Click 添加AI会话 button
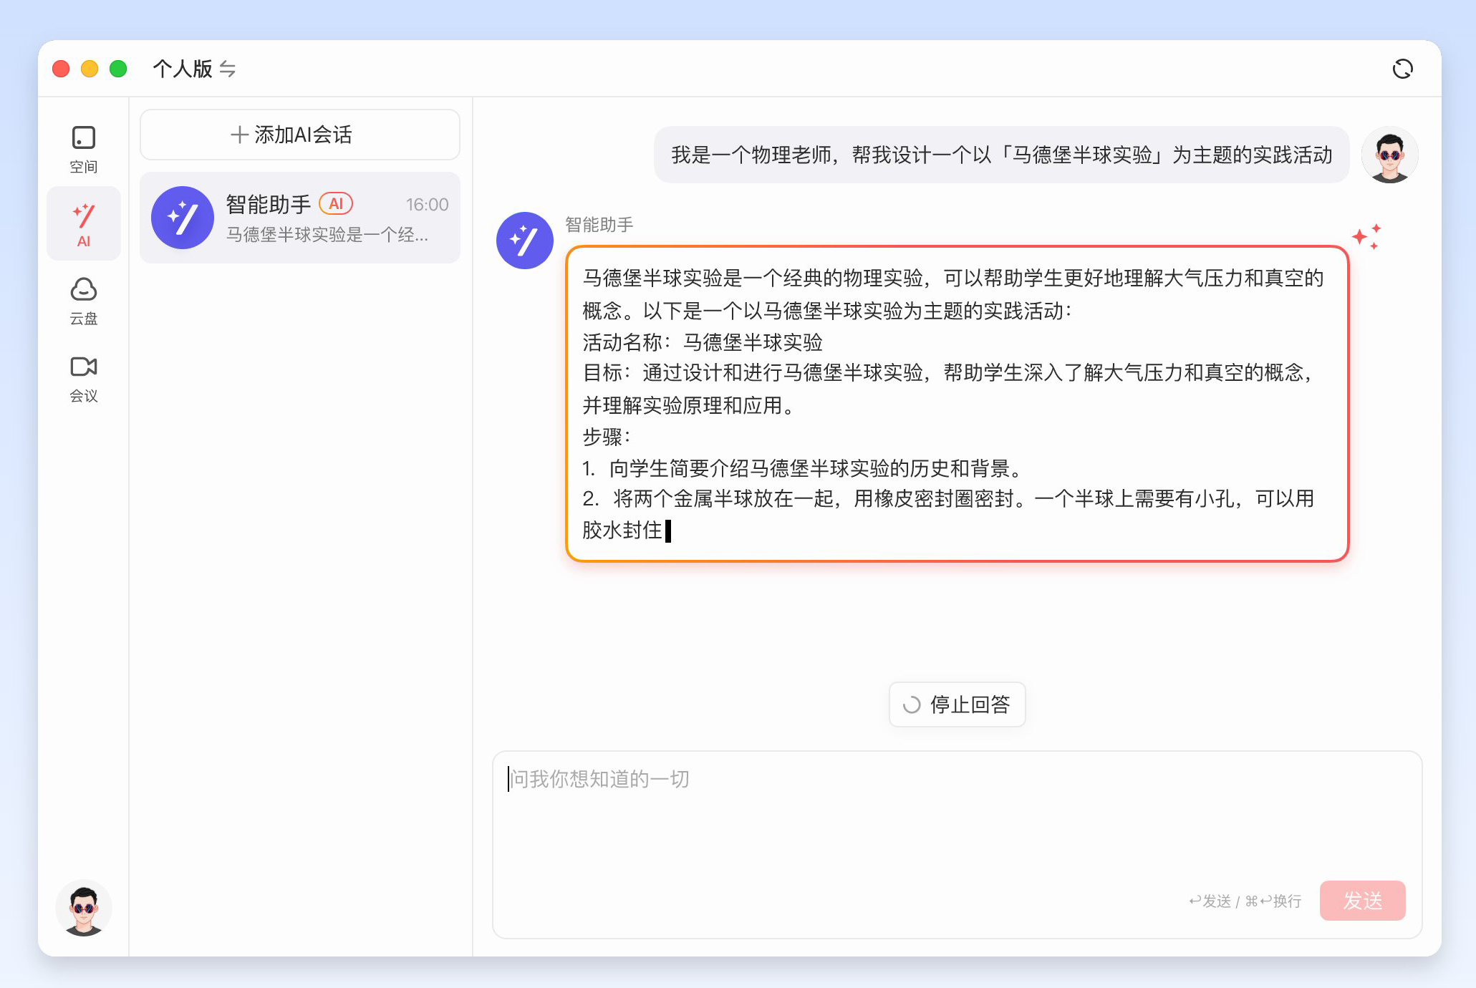1476x988 pixels. [x=299, y=135]
